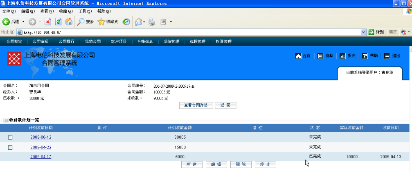Open the History clock icon in toolbar
The image size is (412, 173).
126,22
